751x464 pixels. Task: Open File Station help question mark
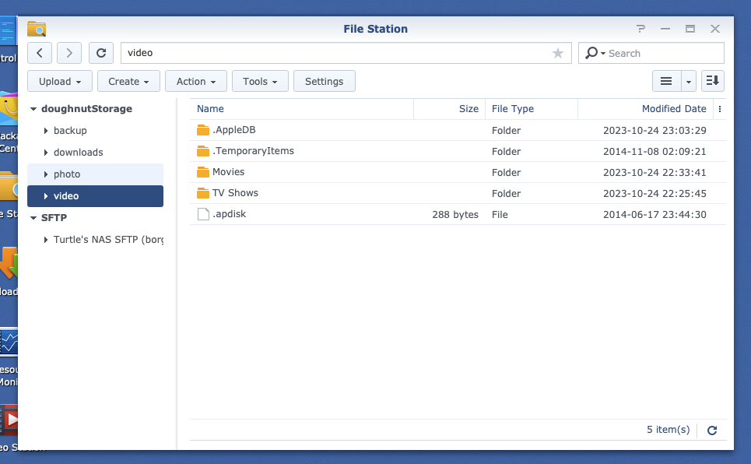pos(640,29)
